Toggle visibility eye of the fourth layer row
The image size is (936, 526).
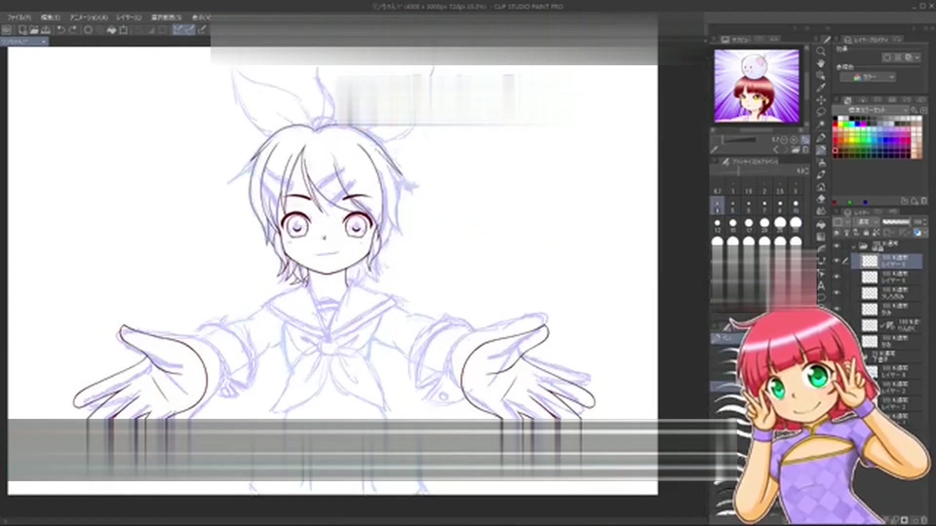[837, 293]
